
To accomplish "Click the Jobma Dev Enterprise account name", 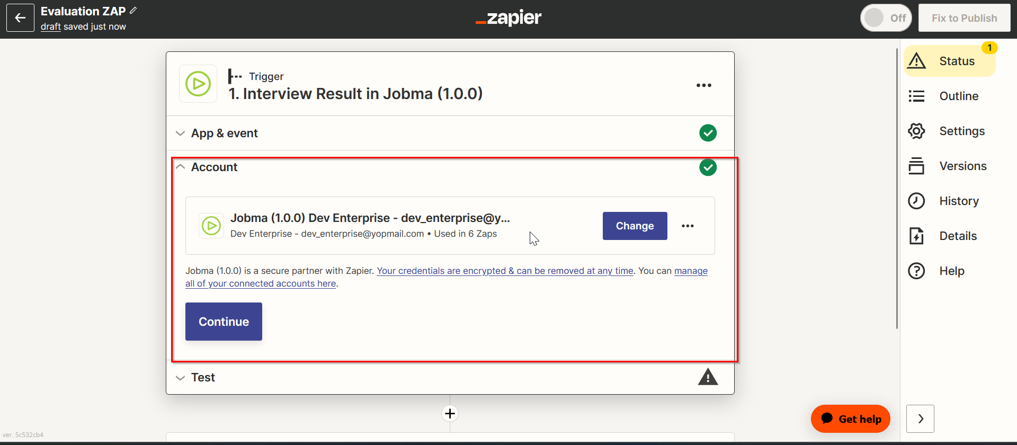I will (370, 218).
